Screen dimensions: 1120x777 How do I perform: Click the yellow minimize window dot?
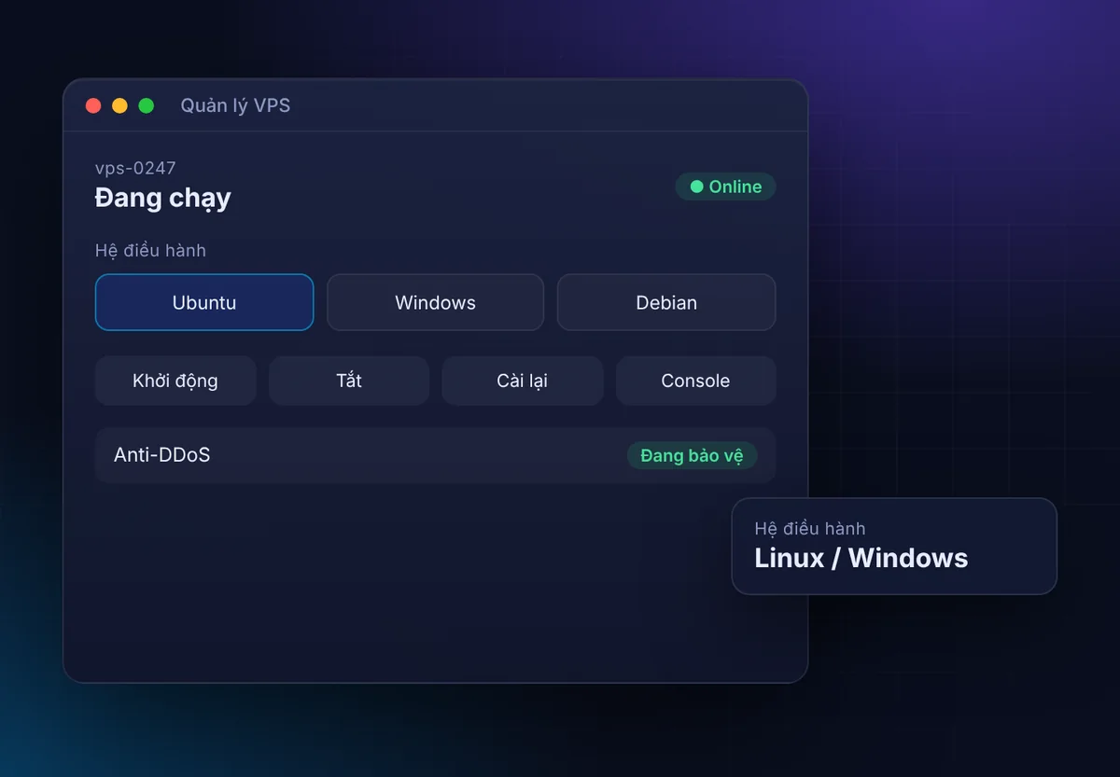(119, 105)
